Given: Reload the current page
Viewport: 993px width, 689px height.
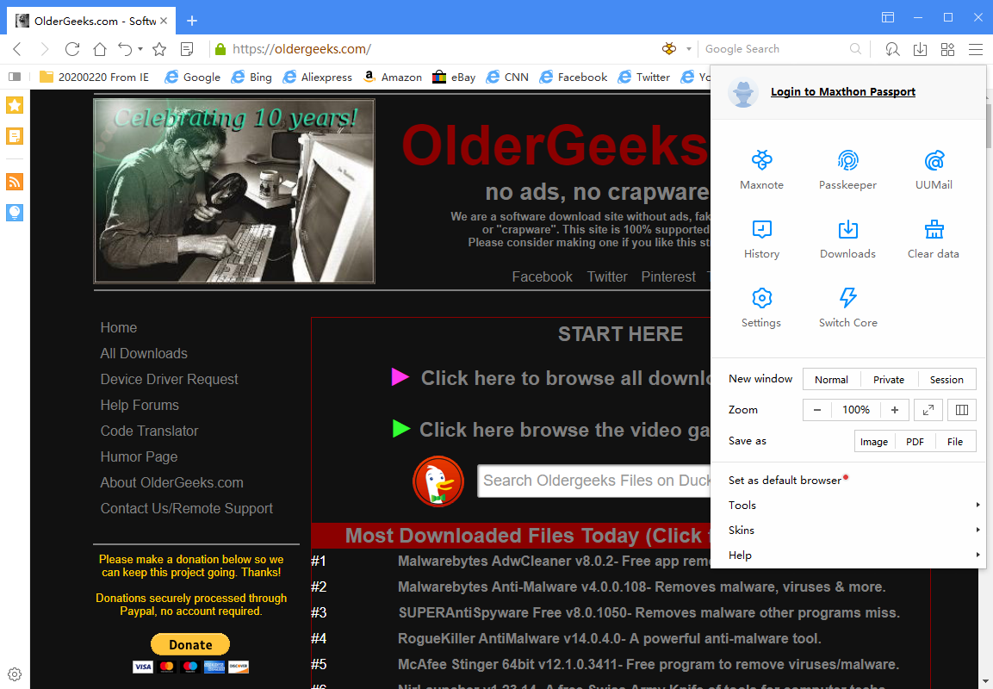Looking at the screenshot, I should click(x=72, y=49).
